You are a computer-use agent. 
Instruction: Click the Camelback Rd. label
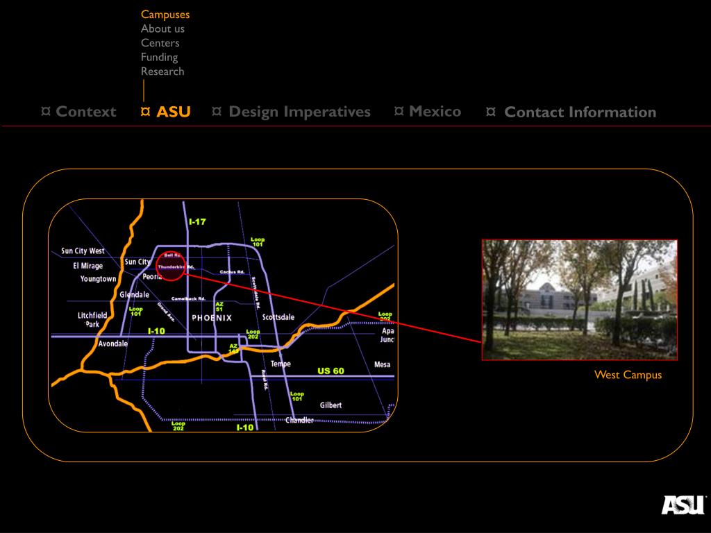188,298
